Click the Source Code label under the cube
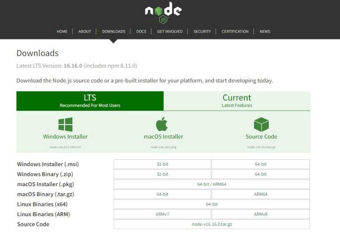Viewport: 340px width, 239px height. [261, 137]
